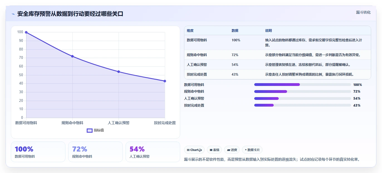Click x-axis label 按时完成处置
Screen dimensions: 382x173
(165, 123)
